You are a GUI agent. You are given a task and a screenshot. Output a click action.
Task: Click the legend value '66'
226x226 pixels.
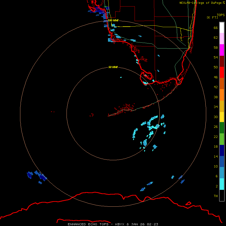(216, 28)
